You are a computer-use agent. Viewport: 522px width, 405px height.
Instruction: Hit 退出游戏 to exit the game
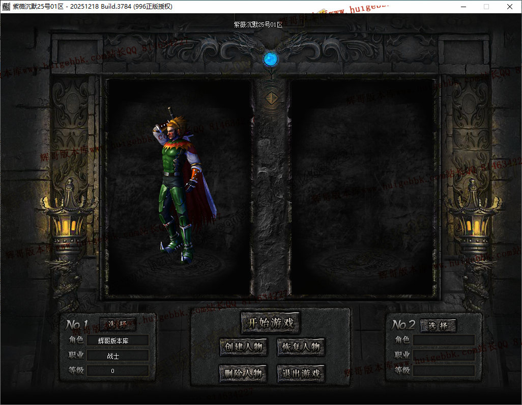tap(301, 373)
